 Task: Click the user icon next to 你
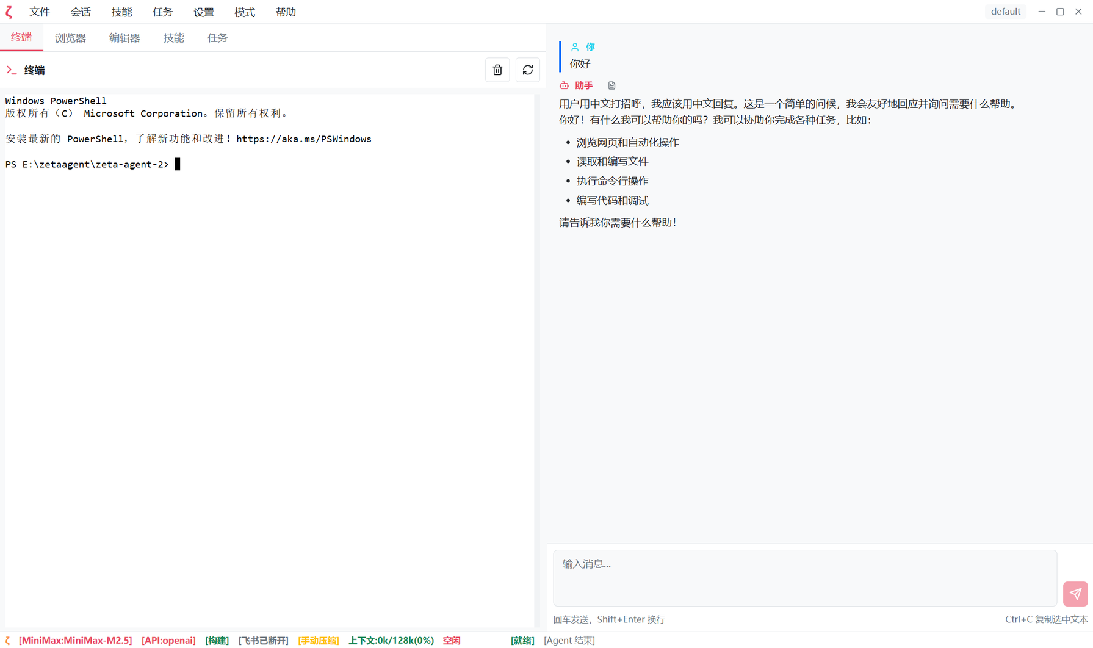click(574, 46)
